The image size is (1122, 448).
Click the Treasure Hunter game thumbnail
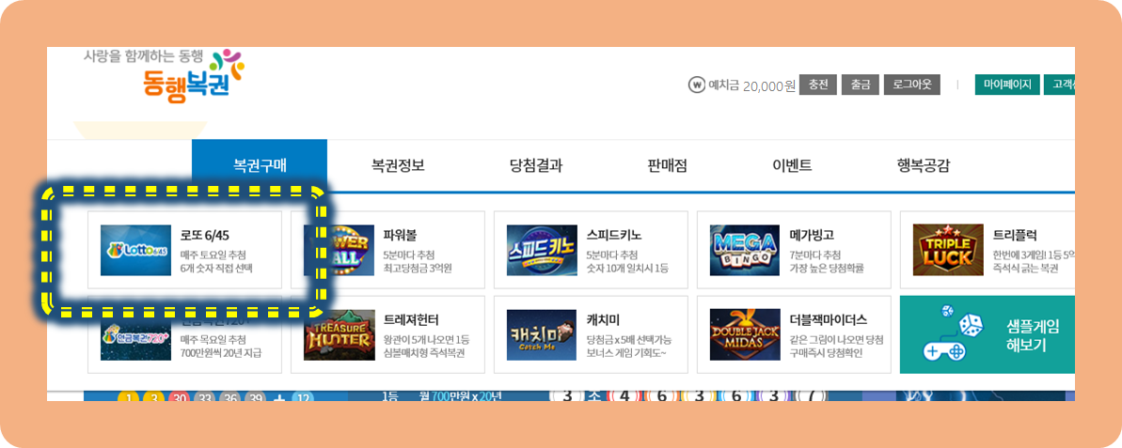click(x=340, y=334)
